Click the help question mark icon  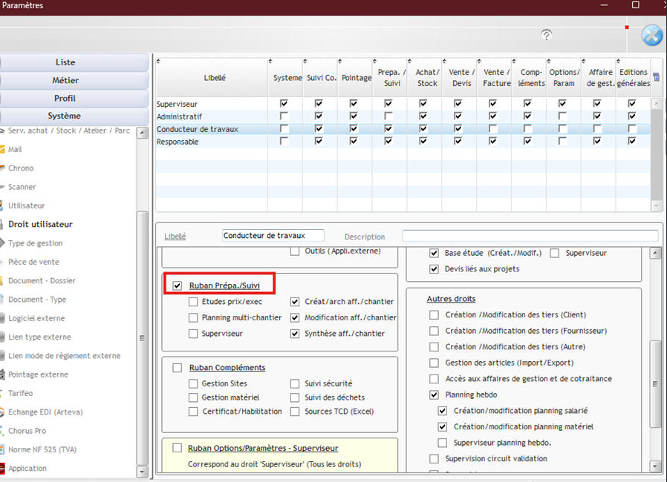546,35
